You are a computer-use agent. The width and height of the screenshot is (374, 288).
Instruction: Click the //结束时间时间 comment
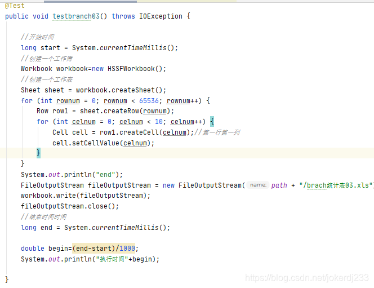[43, 217]
